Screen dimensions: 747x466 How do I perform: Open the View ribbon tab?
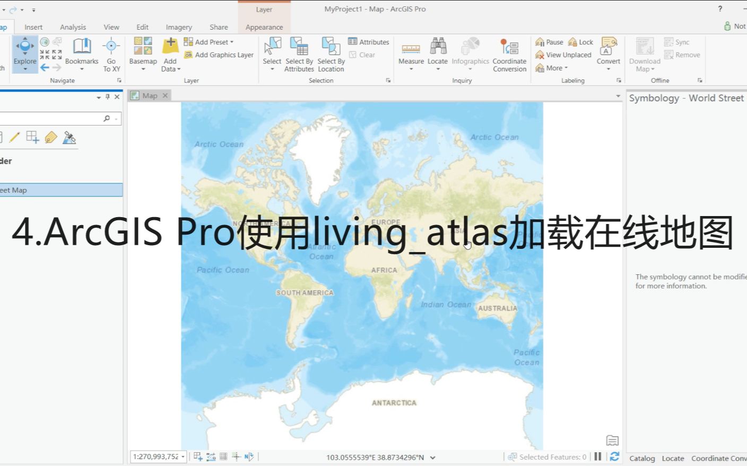click(x=111, y=27)
